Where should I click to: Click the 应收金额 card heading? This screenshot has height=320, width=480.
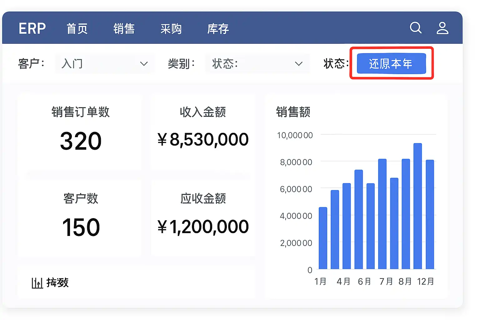(x=203, y=198)
